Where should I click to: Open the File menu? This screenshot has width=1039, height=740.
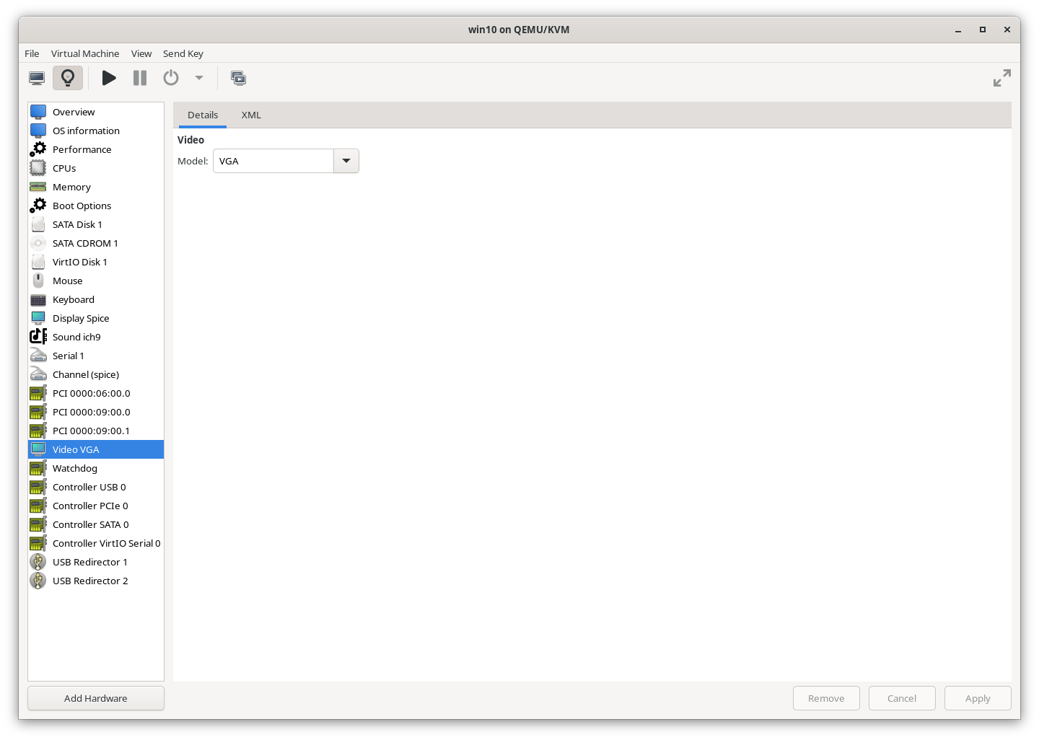coord(32,53)
